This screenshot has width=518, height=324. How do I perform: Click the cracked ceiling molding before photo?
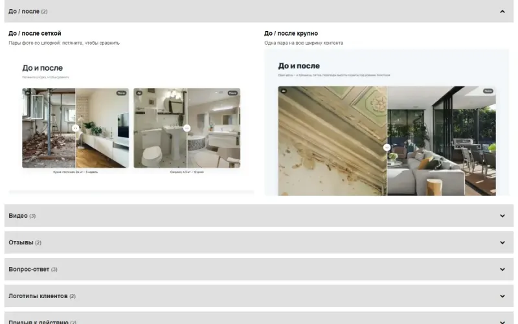pos(332,141)
